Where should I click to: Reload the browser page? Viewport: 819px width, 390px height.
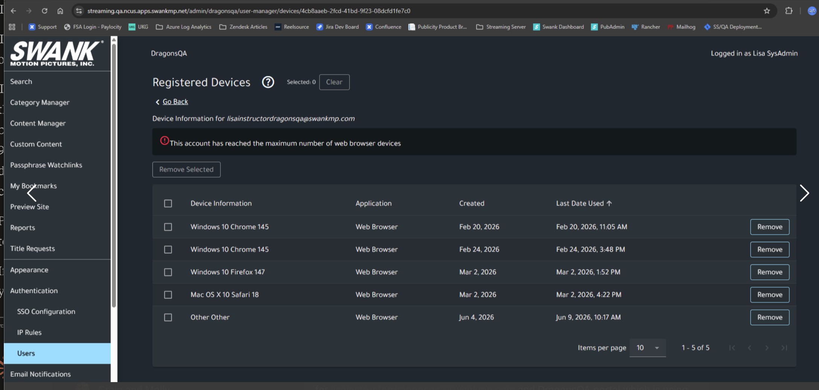click(44, 11)
